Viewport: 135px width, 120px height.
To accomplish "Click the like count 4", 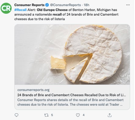I will point(84,115).
